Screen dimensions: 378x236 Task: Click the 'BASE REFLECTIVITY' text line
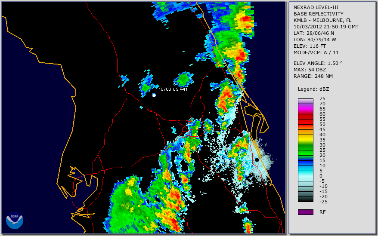click(319, 14)
